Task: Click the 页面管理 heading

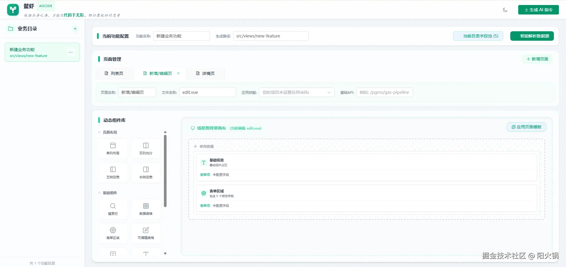Action: [112, 59]
